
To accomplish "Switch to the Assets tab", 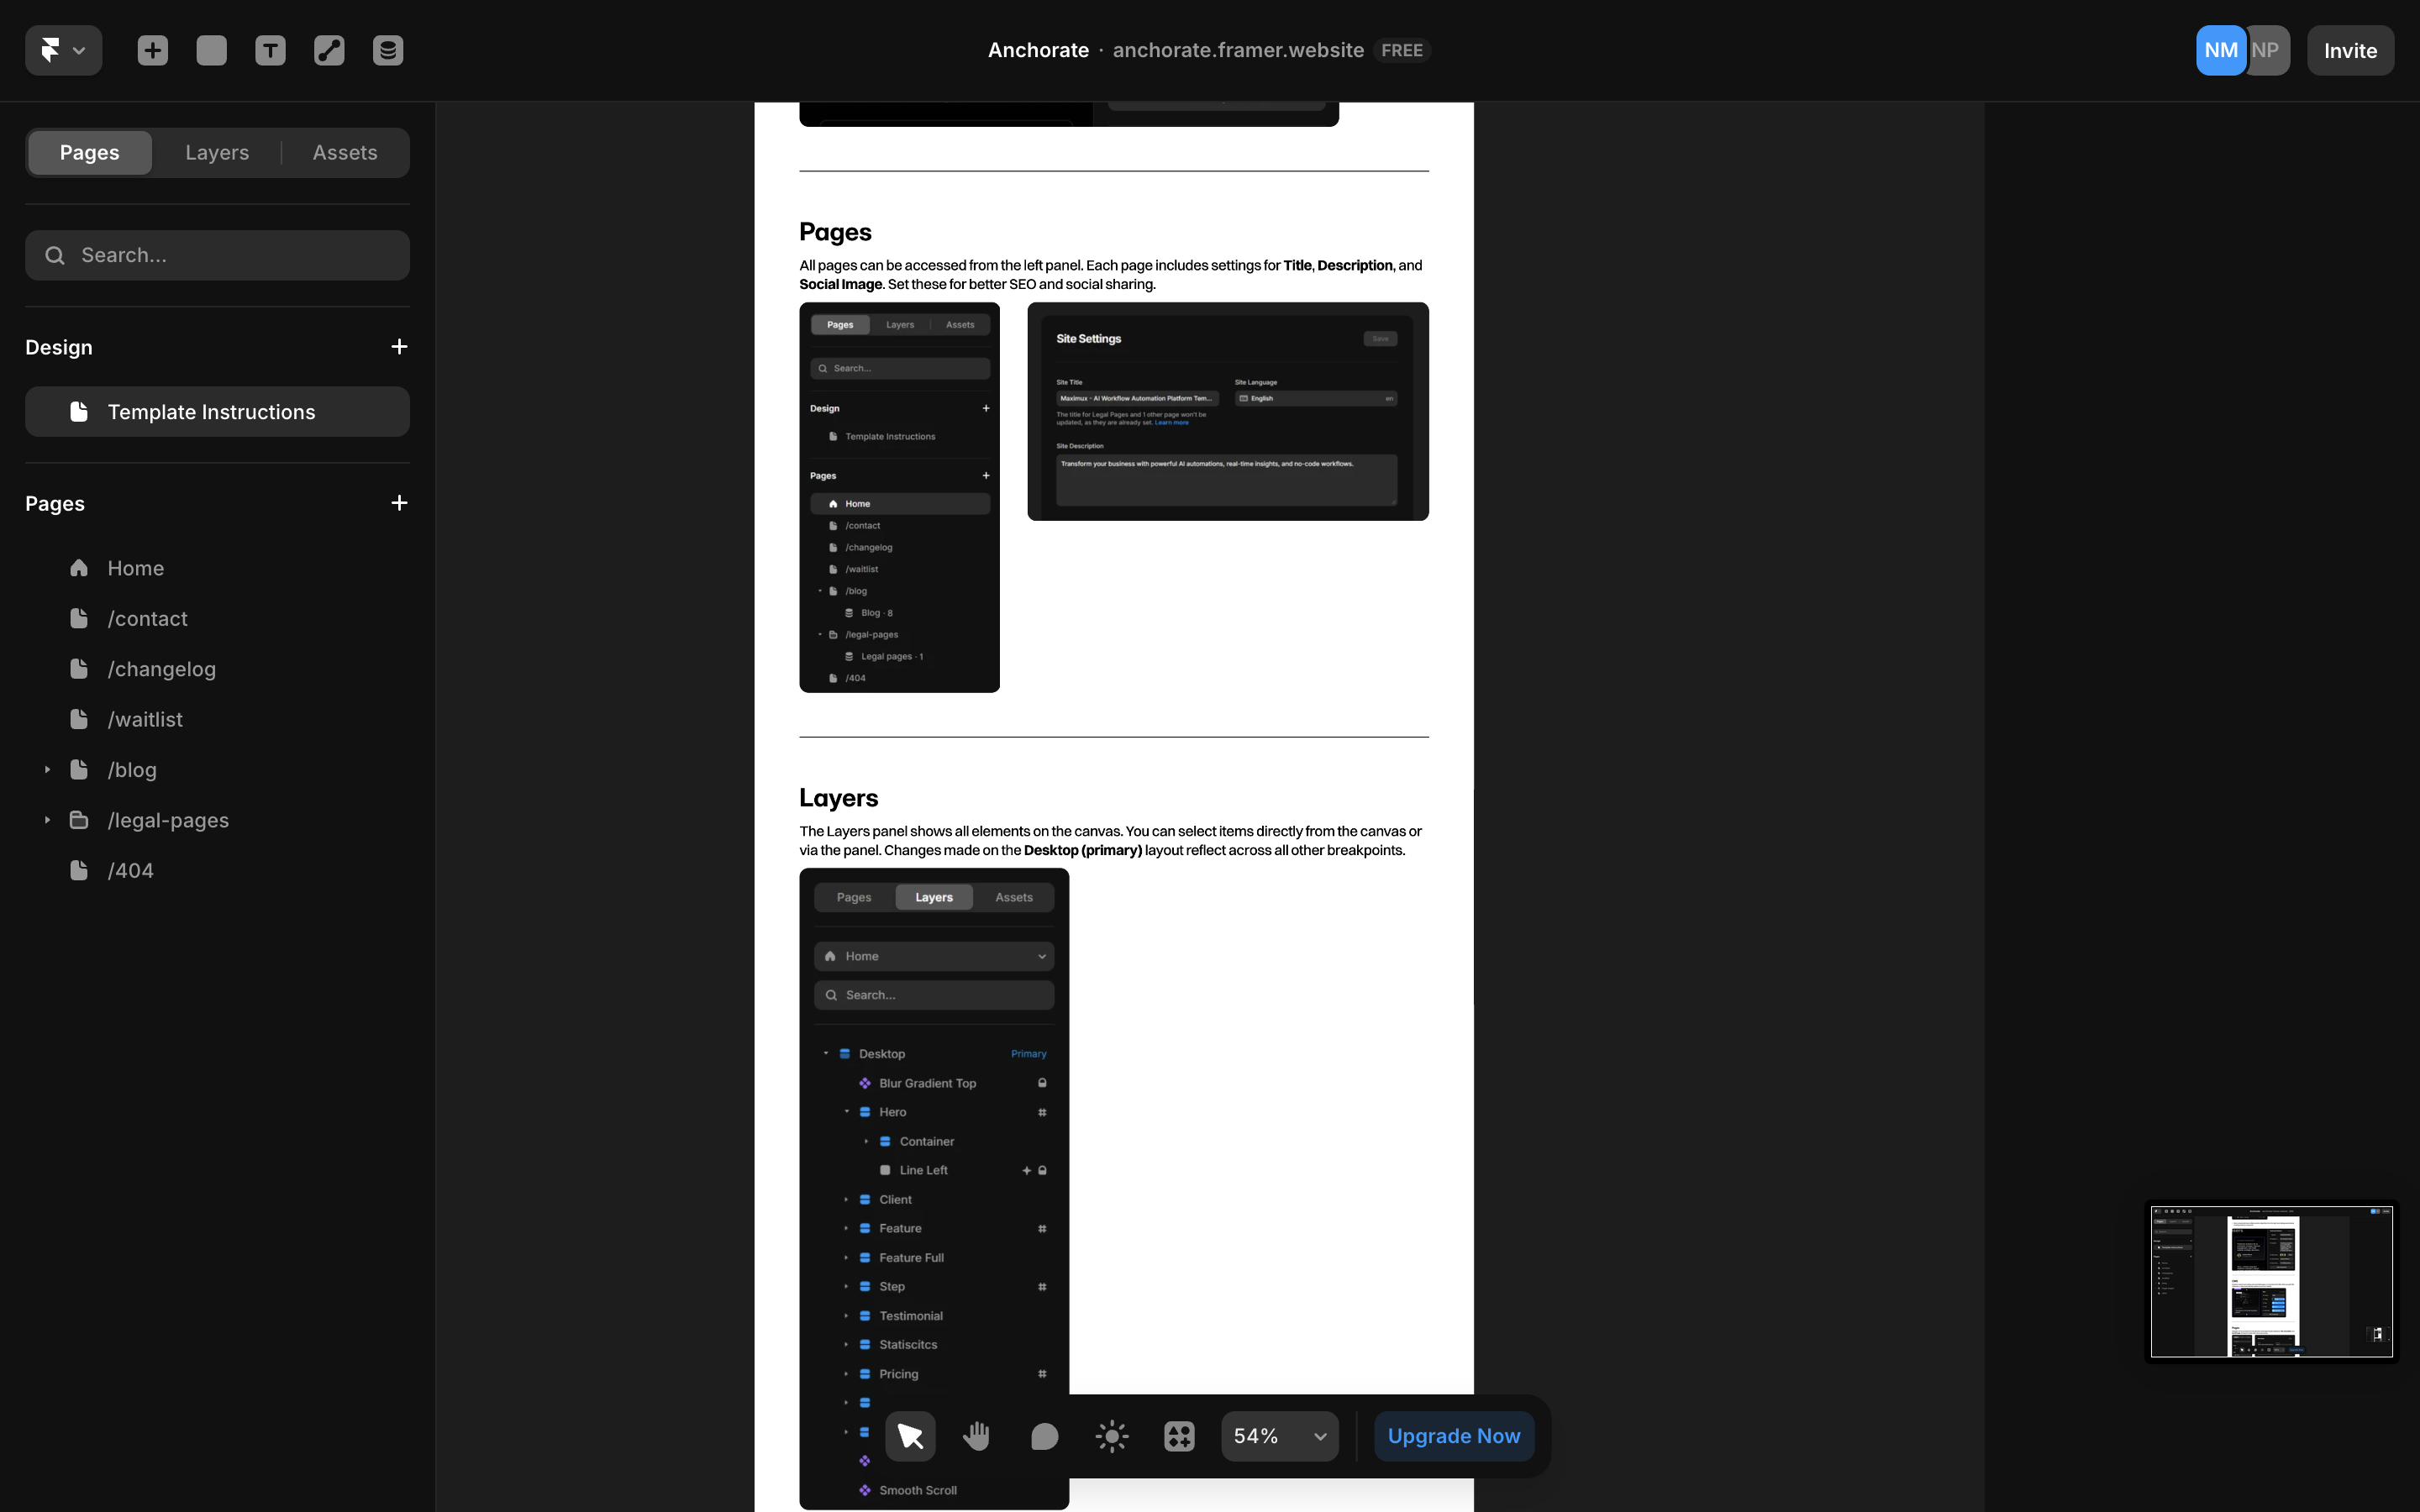I will 345,152.
